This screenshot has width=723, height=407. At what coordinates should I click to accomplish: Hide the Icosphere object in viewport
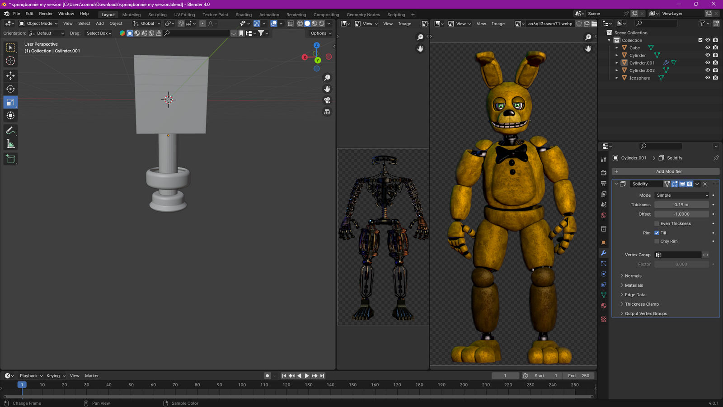(708, 78)
